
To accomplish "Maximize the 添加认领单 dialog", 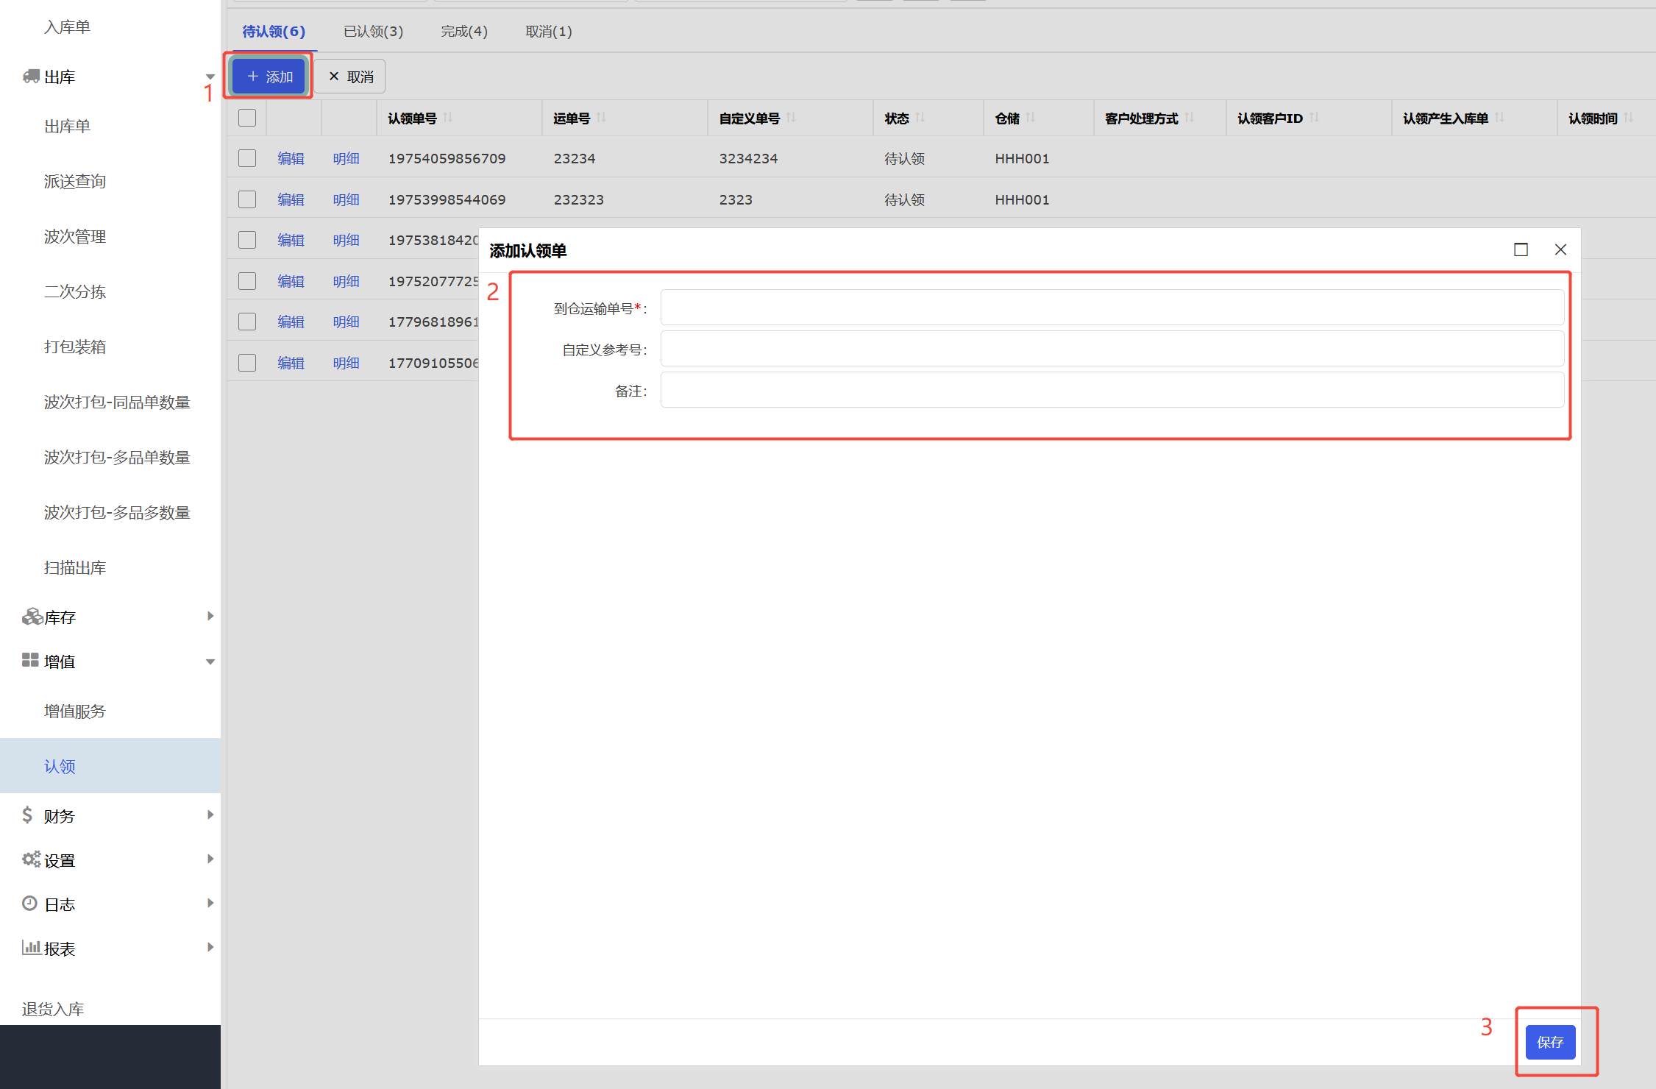I will pos(1521,249).
